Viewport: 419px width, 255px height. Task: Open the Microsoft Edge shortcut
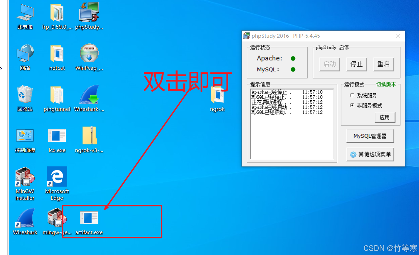(57, 178)
